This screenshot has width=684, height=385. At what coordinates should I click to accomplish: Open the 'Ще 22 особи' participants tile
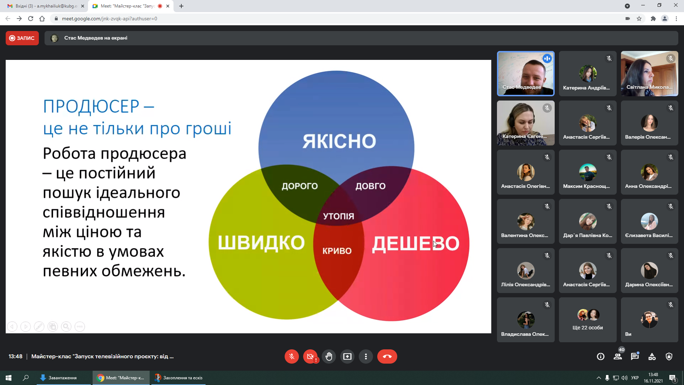pos(587,320)
